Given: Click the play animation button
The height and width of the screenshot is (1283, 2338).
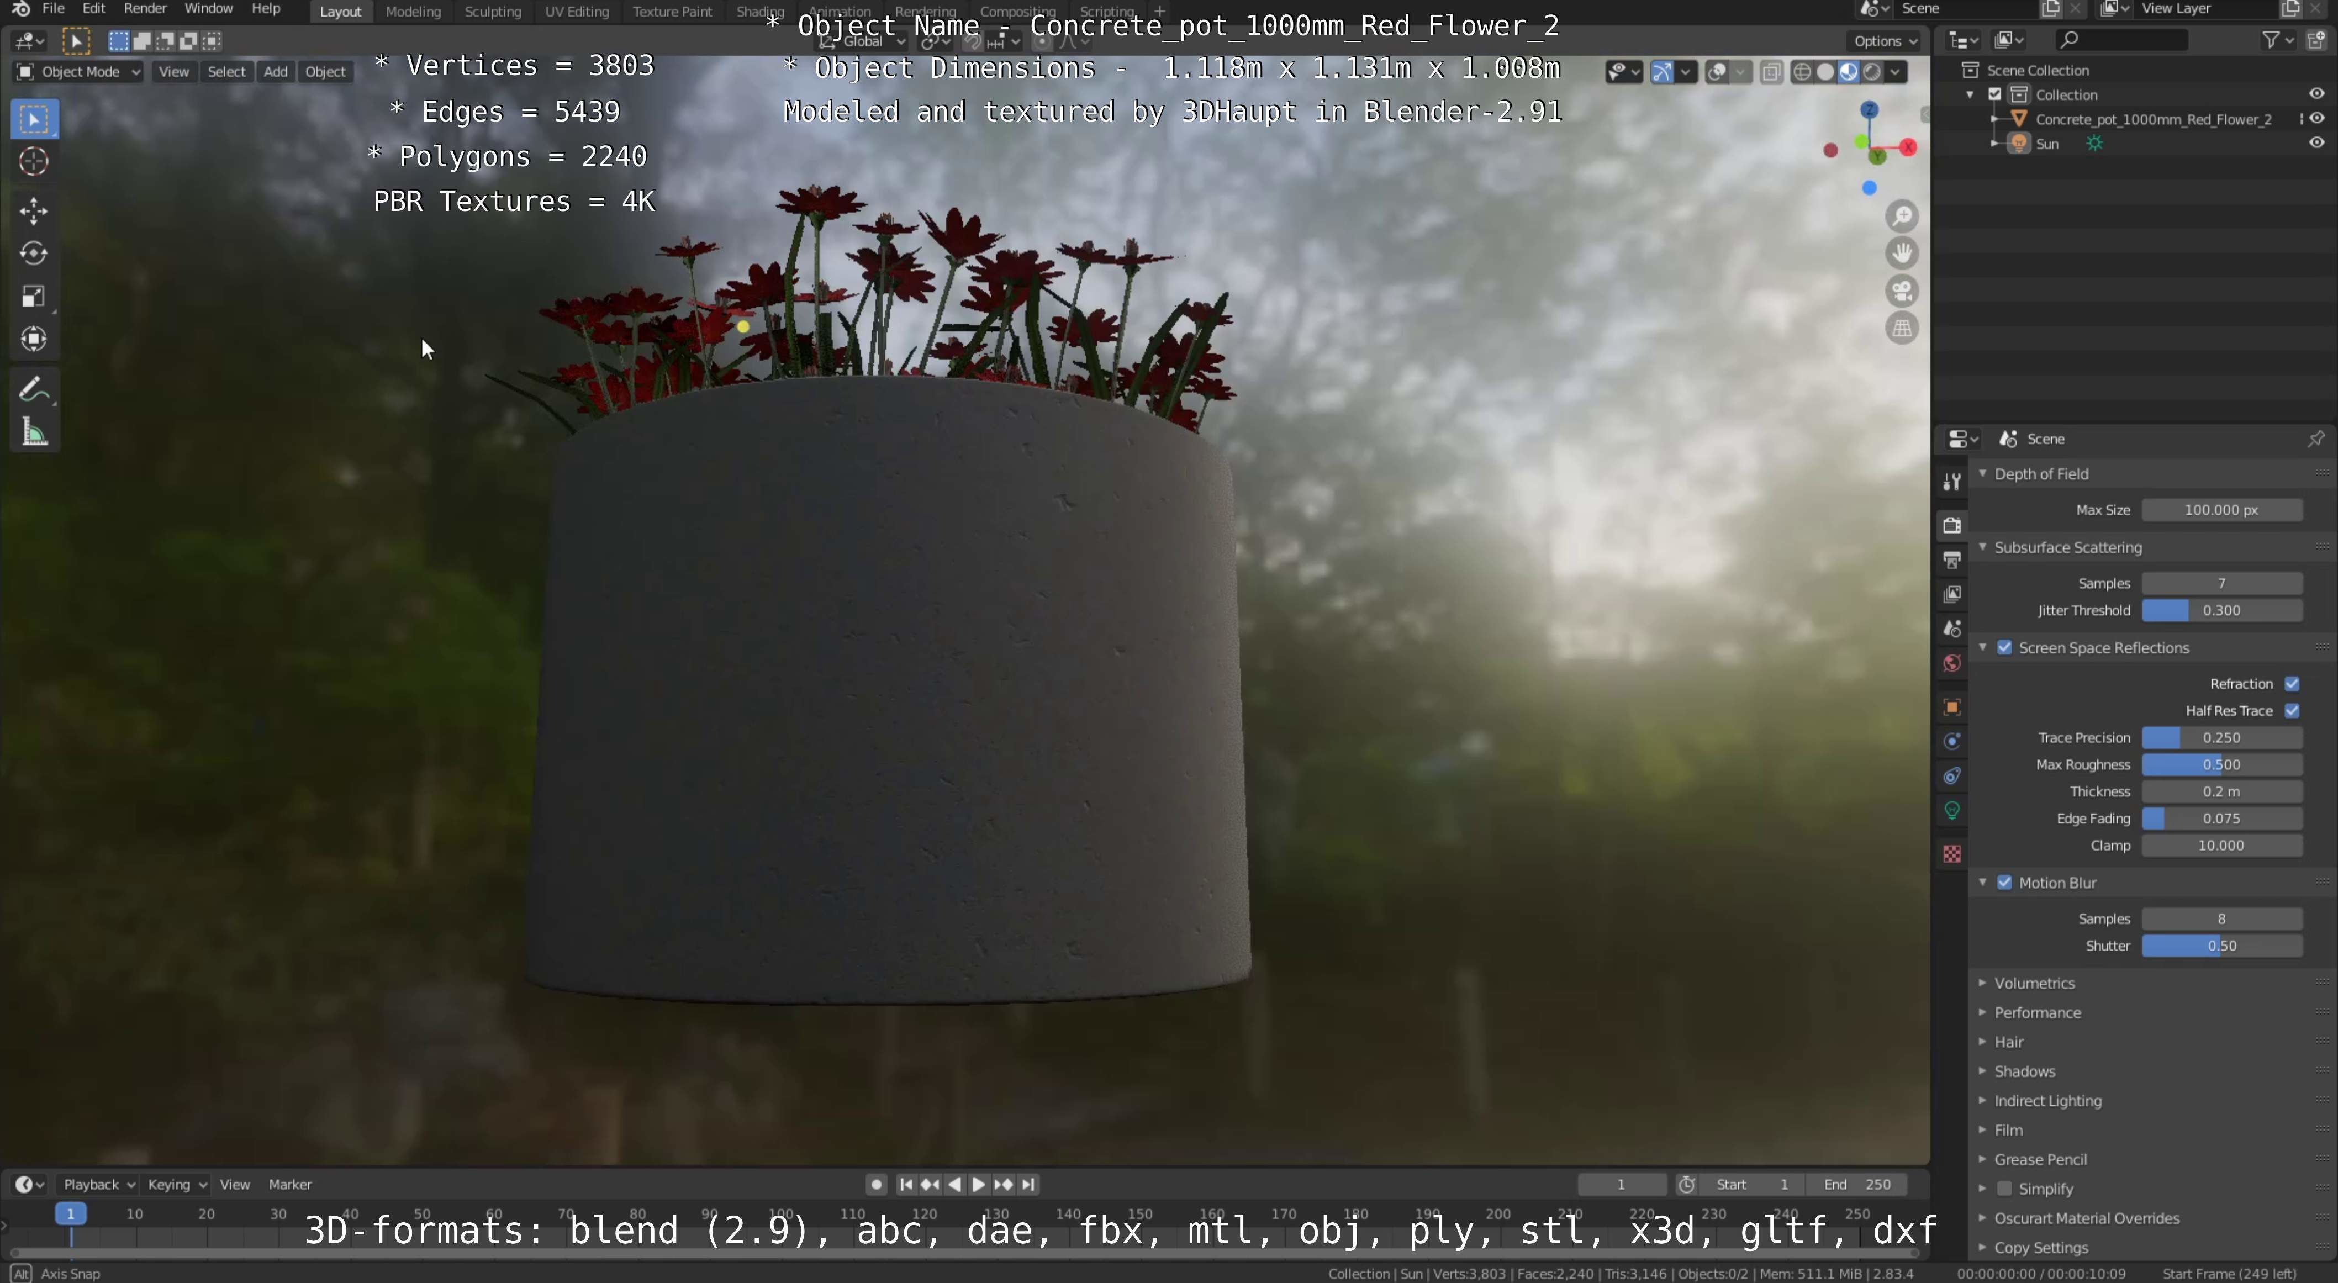Looking at the screenshot, I should pos(978,1184).
